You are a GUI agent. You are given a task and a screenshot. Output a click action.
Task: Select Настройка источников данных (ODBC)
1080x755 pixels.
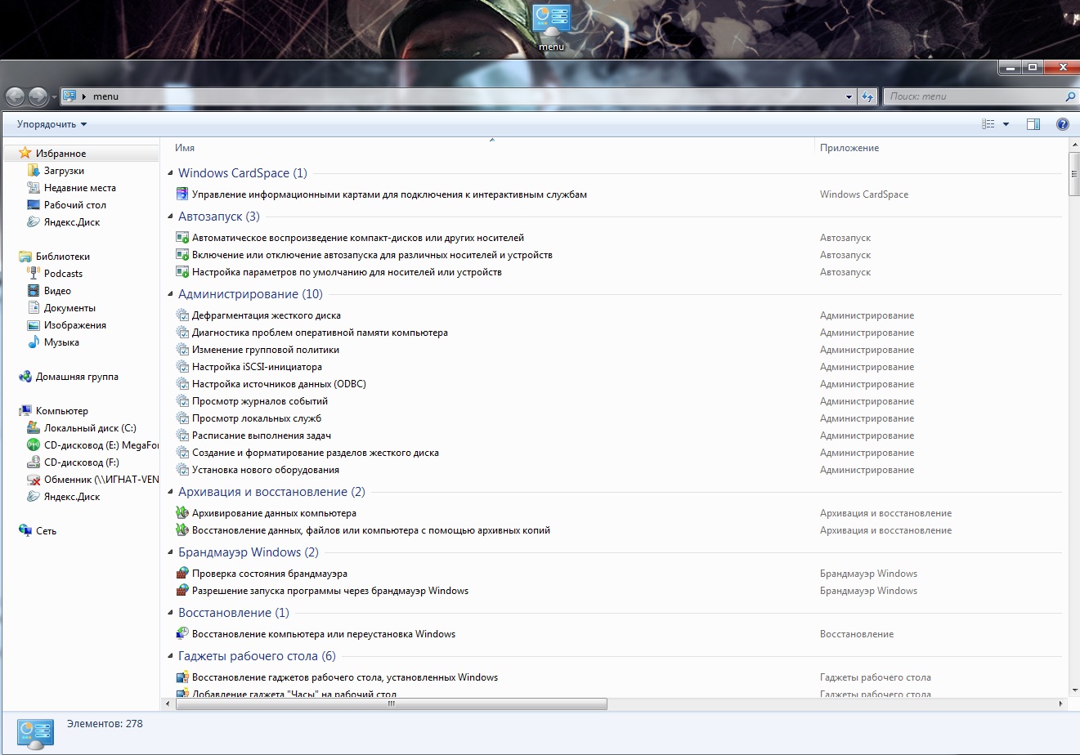point(279,384)
